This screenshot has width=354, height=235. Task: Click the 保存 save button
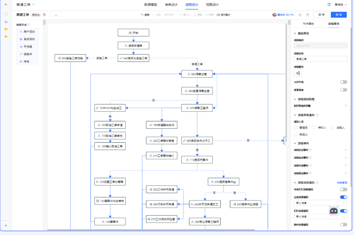tap(321, 15)
